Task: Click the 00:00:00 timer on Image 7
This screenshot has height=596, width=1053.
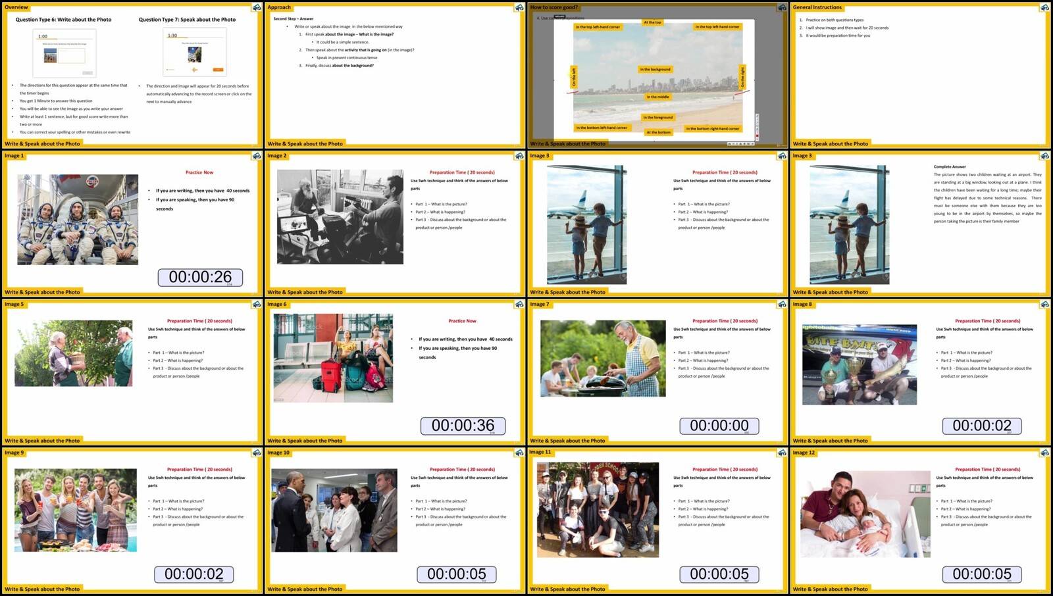Action: (719, 426)
